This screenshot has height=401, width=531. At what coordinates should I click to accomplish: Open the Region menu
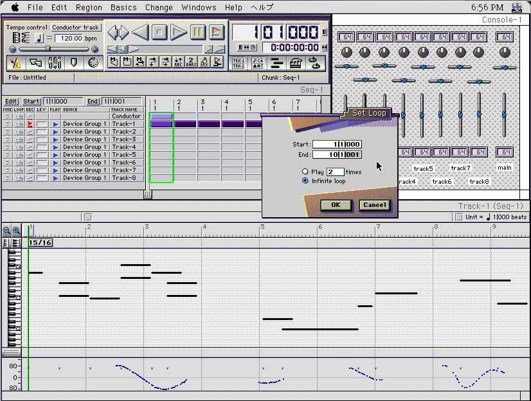89,8
